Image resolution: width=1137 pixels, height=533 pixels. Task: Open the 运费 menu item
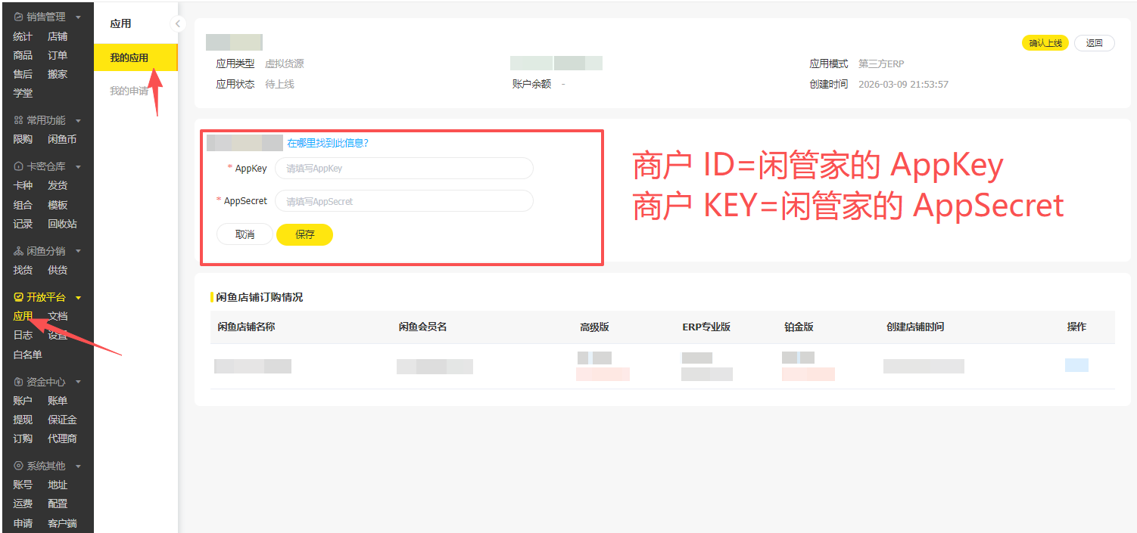(23, 504)
